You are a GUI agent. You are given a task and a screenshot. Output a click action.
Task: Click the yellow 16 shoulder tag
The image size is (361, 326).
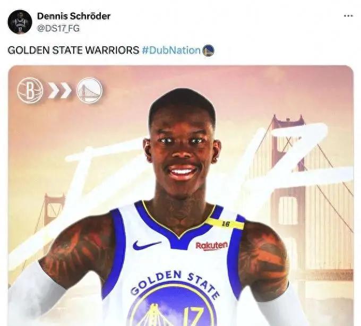[225, 224]
